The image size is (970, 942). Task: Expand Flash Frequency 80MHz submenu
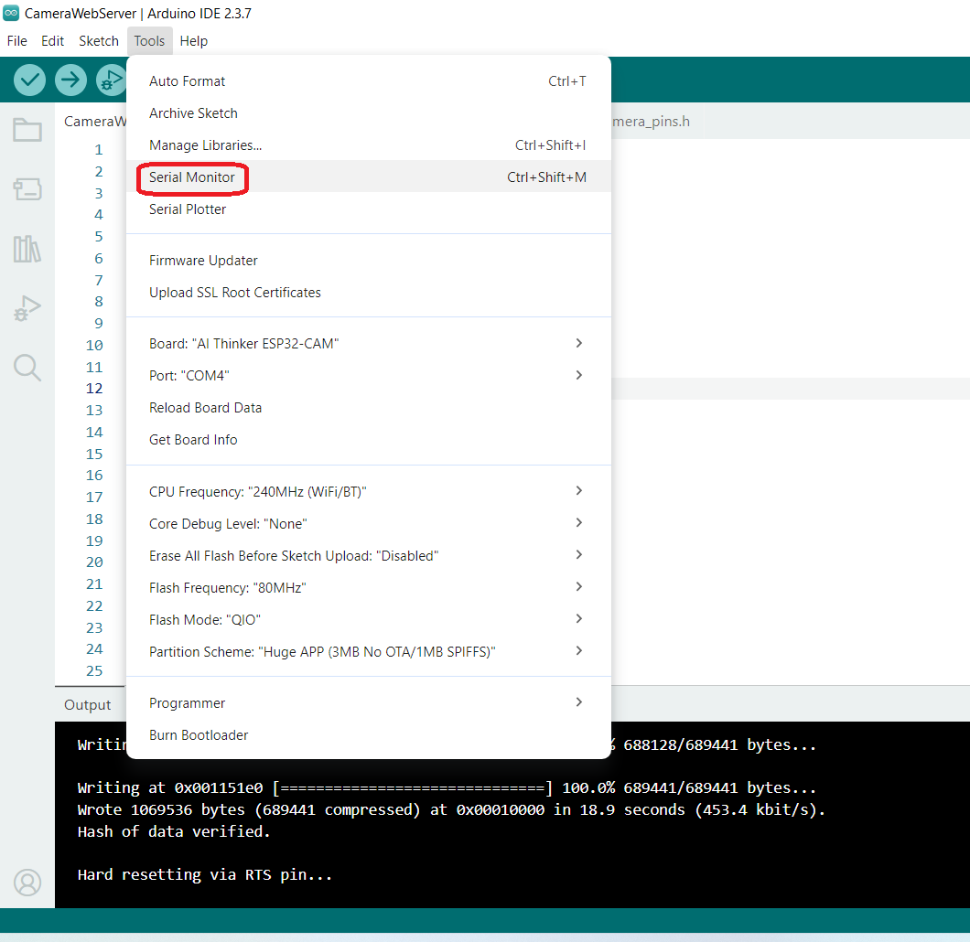pos(368,588)
